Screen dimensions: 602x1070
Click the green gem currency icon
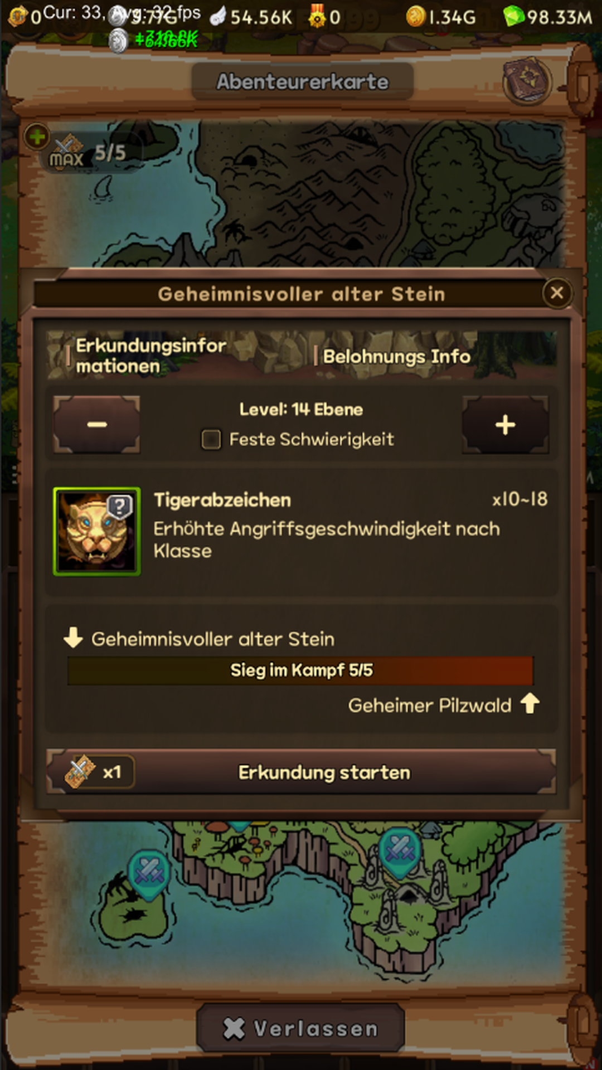(513, 16)
